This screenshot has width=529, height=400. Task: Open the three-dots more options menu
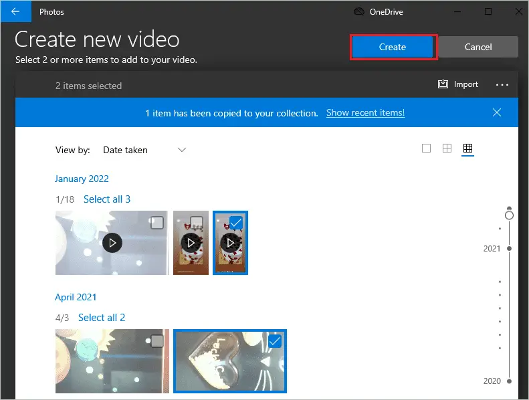(502, 85)
